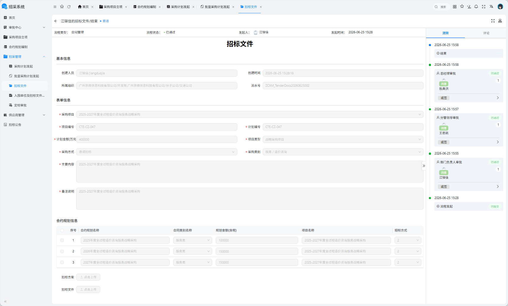508x306 pixels.
Task: Click the back arrow beside 江铎佳的招标文件
Action: 56,21
